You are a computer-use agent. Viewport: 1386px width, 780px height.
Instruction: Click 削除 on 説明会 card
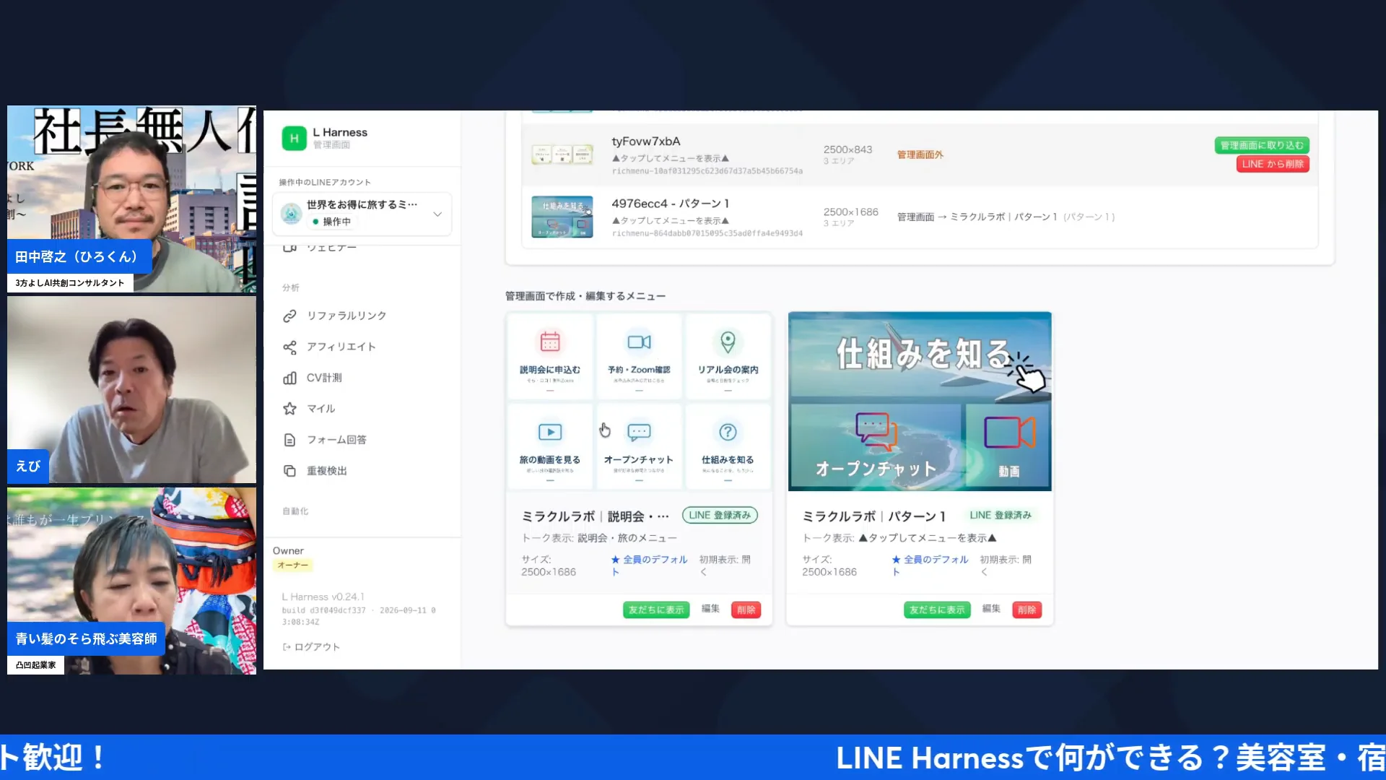(746, 610)
